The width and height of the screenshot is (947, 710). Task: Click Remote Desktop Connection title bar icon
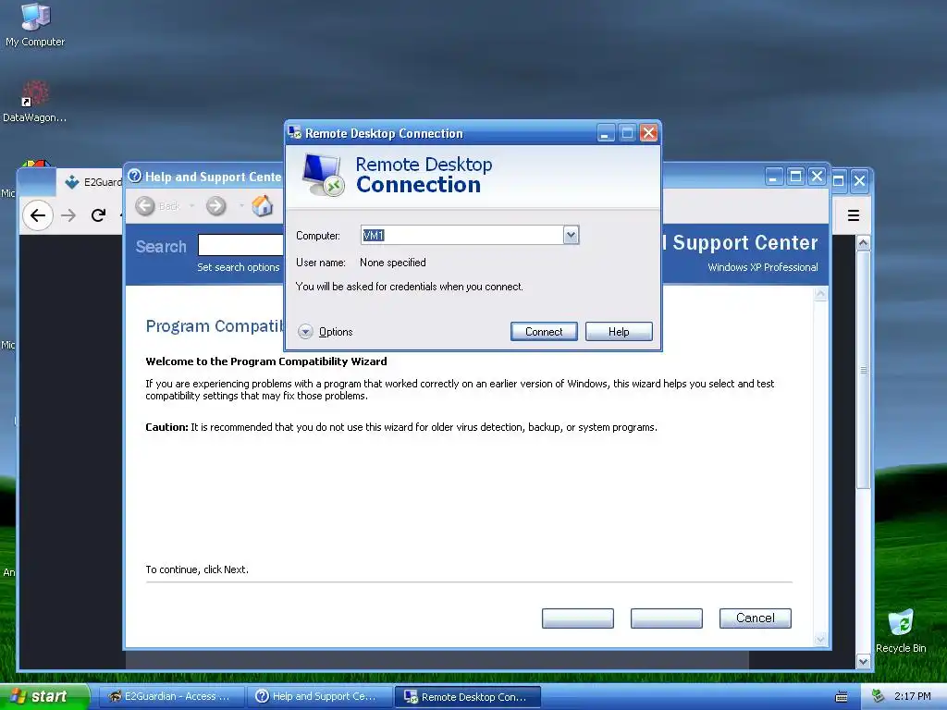[x=295, y=132]
